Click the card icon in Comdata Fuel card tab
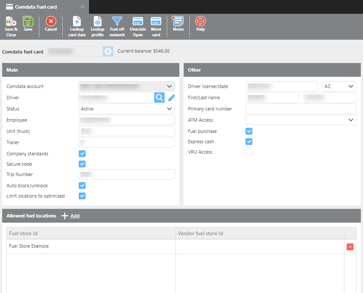This screenshot has height=293, width=363. (9, 7)
